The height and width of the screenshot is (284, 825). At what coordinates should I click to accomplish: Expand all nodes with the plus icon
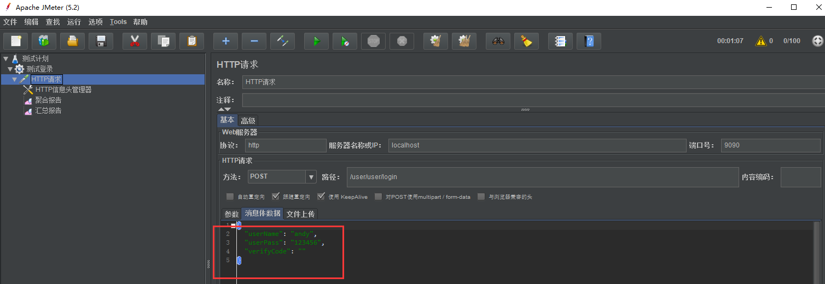(225, 41)
